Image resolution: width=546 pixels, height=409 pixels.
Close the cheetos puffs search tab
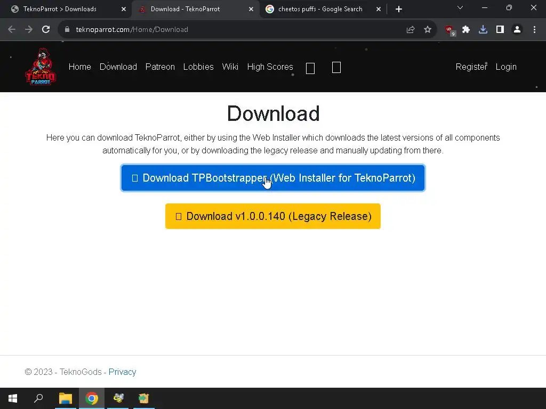pos(379,10)
